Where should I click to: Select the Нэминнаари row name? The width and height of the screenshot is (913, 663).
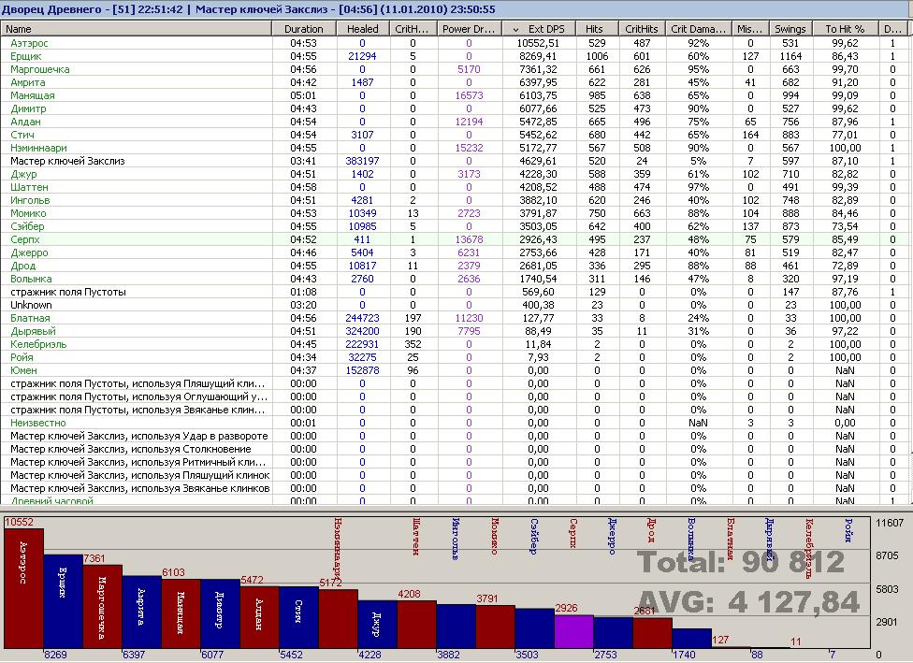coord(38,148)
